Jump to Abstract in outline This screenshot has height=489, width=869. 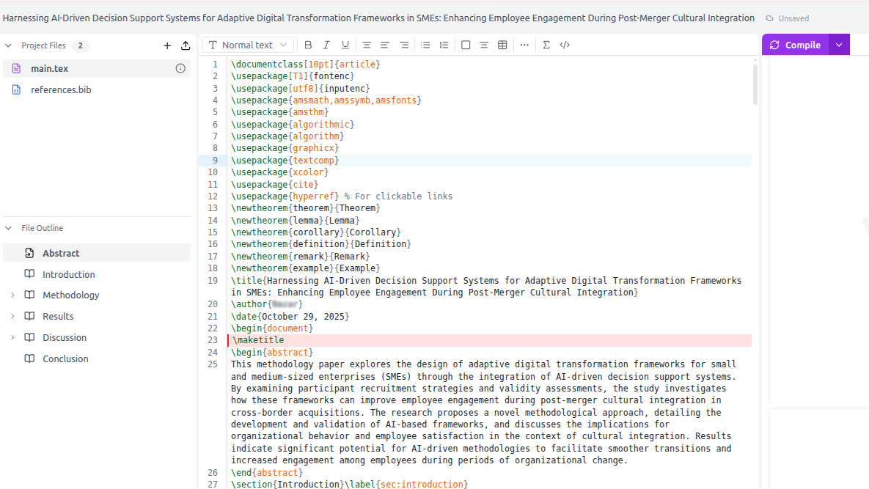[97, 253]
